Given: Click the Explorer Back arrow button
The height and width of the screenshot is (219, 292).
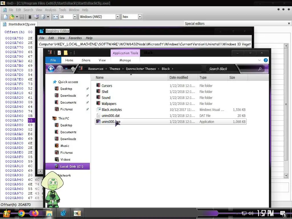Looking at the screenshot, I should coord(51,69).
